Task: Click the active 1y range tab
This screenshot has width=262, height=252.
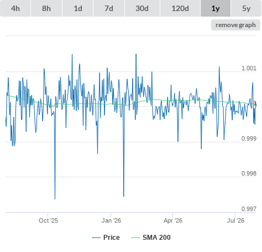Action: coord(216,8)
